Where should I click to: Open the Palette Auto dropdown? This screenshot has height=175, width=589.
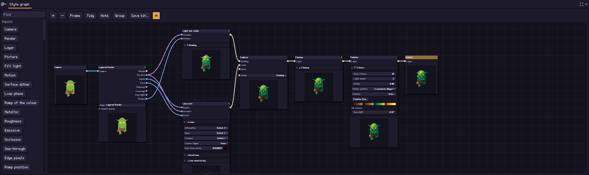(x=374, y=94)
